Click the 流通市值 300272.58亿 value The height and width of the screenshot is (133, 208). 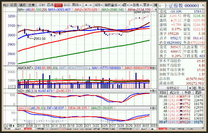point(195,83)
